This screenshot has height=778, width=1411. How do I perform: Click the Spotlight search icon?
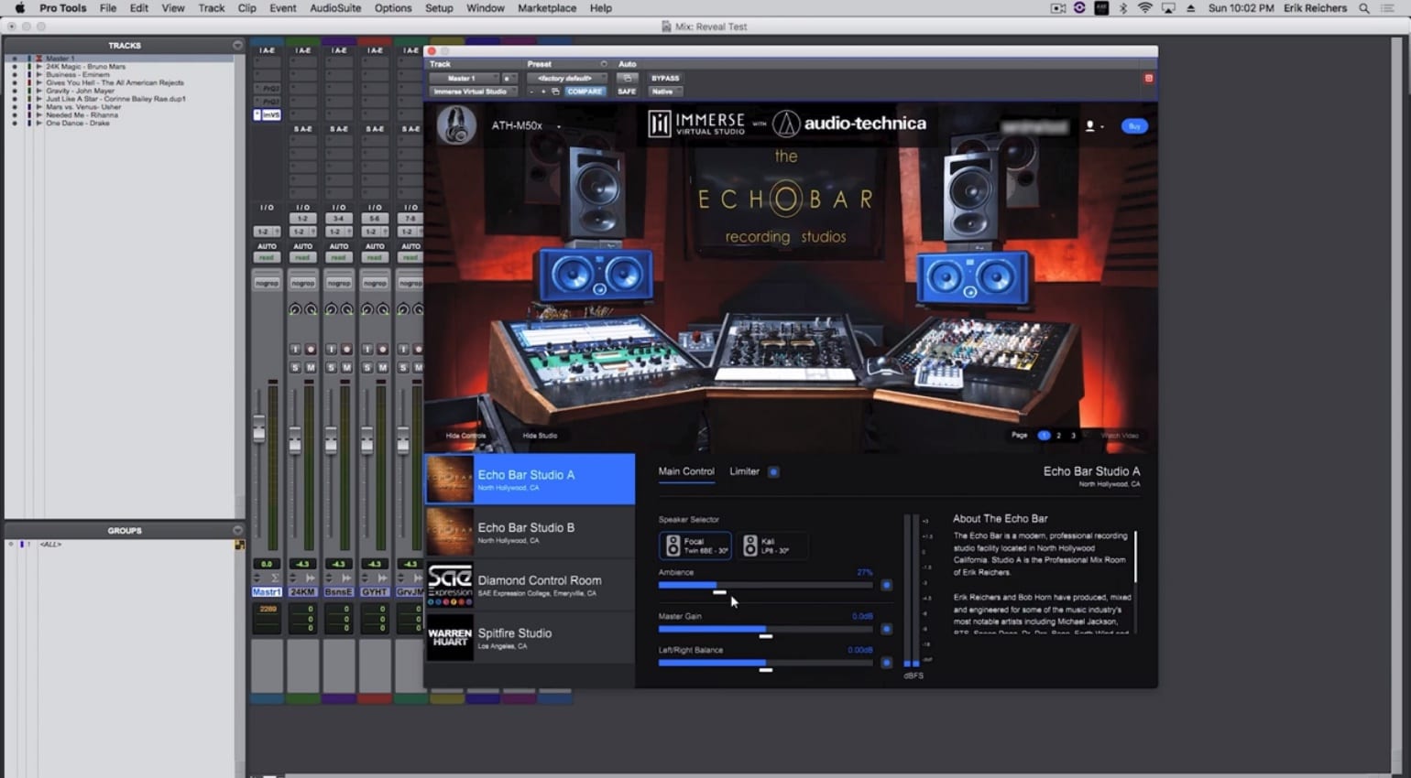[1364, 8]
